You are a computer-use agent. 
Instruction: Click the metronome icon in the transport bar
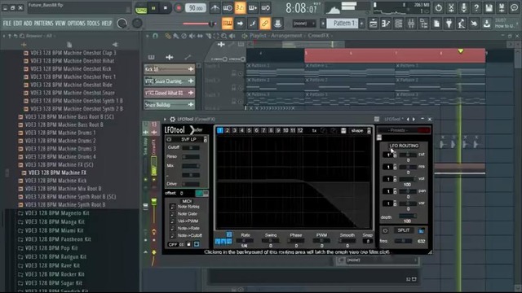coord(215,7)
